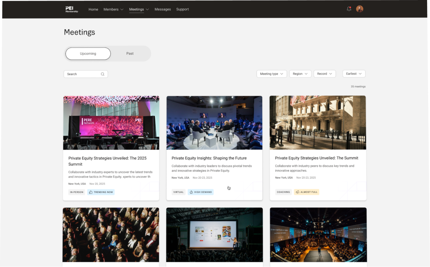Image resolution: width=430 pixels, height=267 pixels.
Task: Click the search magnifier icon
Action: click(x=102, y=74)
